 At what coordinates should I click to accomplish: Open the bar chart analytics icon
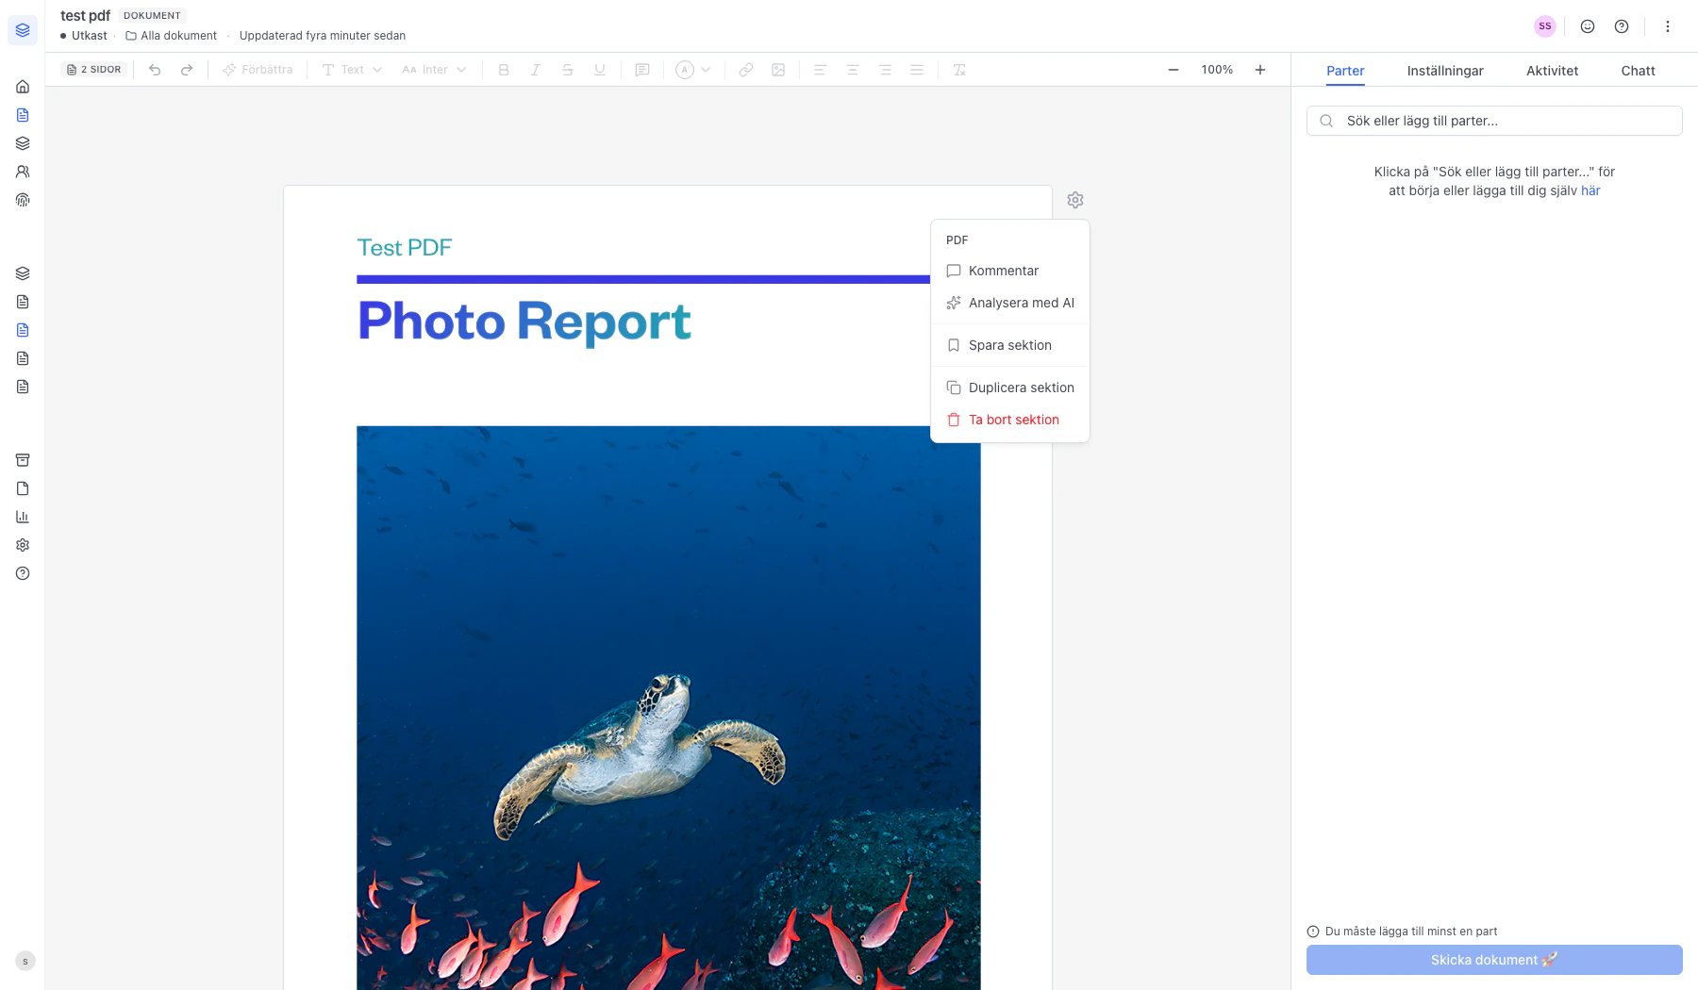(23, 517)
